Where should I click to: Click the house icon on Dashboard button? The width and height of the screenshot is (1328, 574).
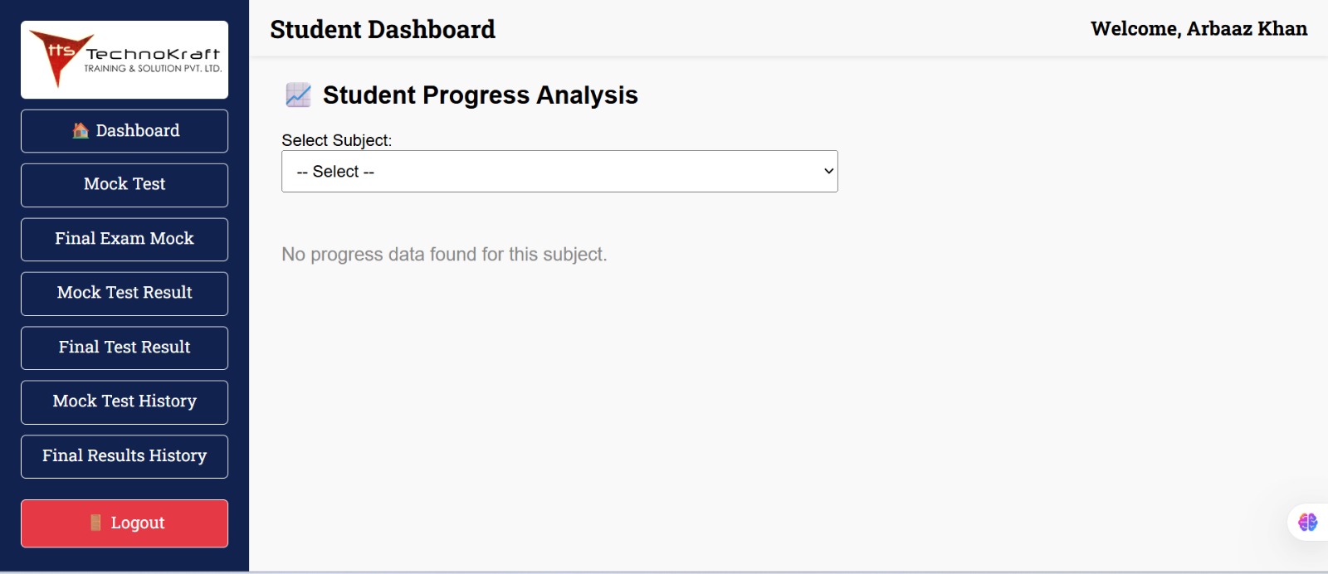pyautogui.click(x=81, y=130)
